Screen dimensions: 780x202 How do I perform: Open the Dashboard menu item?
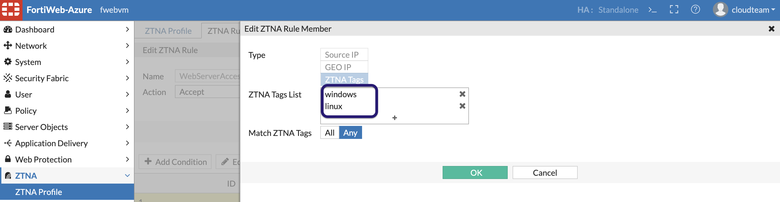pyautogui.click(x=67, y=29)
